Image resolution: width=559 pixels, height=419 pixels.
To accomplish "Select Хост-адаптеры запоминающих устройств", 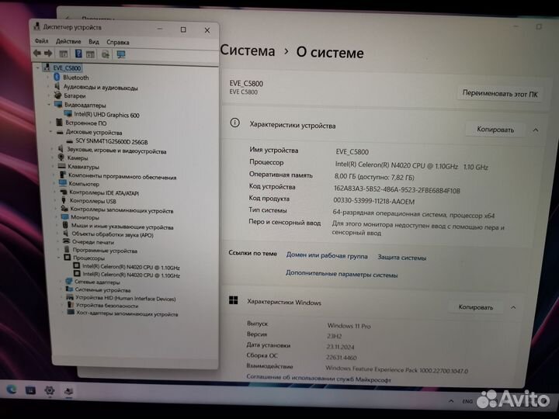I will tap(127, 313).
